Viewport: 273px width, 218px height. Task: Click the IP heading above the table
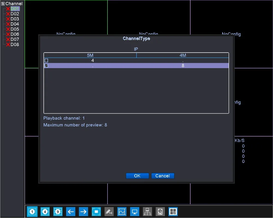pos(136,49)
